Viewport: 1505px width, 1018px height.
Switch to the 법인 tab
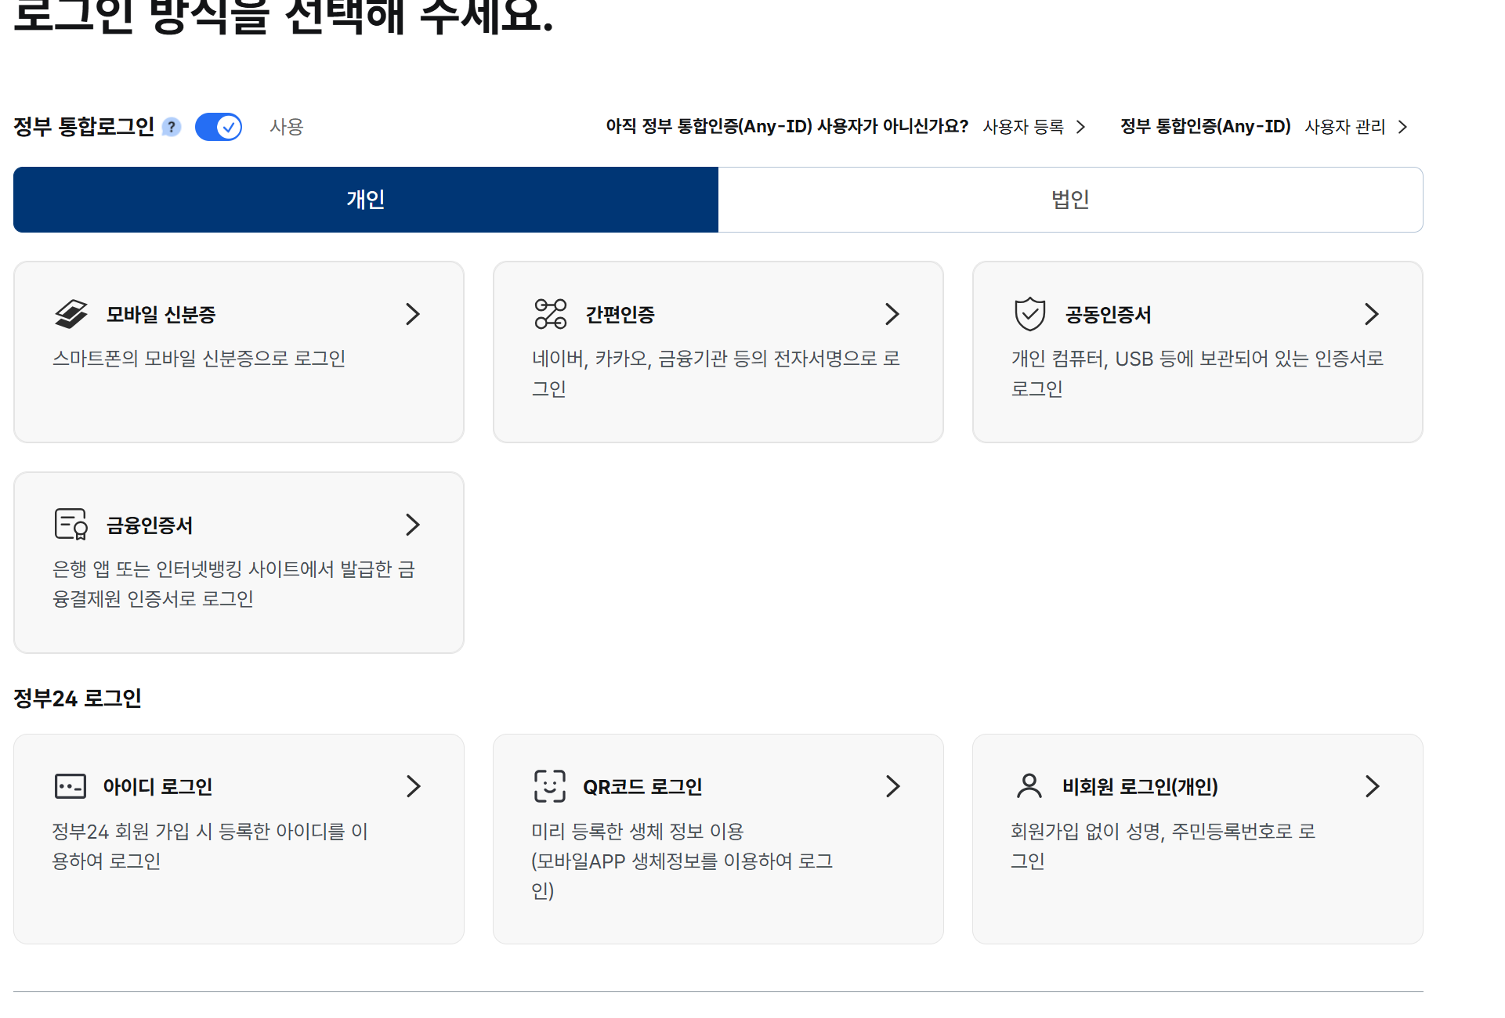[1070, 199]
